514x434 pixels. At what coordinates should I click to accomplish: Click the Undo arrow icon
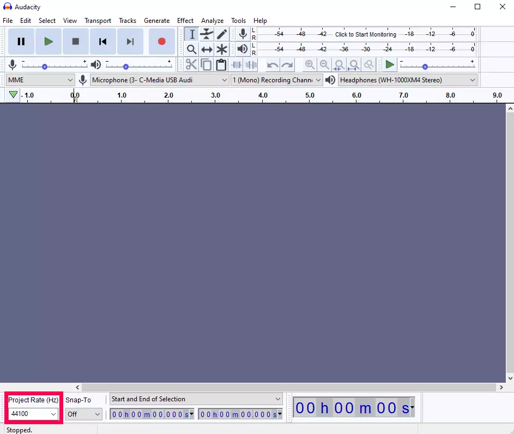point(273,64)
